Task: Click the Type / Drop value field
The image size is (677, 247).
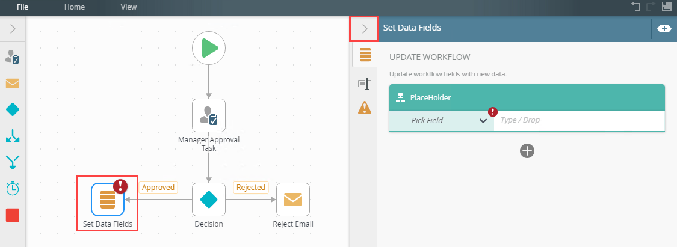Action: point(580,120)
